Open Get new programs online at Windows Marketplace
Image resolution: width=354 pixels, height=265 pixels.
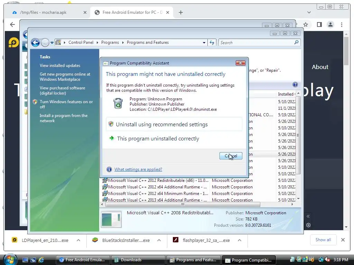pyautogui.click(x=65, y=77)
